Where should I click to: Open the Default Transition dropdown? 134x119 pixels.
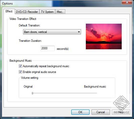point(52,32)
